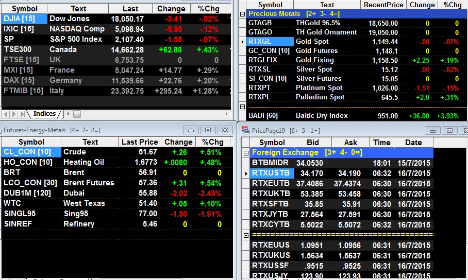Select the RTXSL Silver Spot row
468x280 pixels.
pyautogui.click(x=357, y=69)
